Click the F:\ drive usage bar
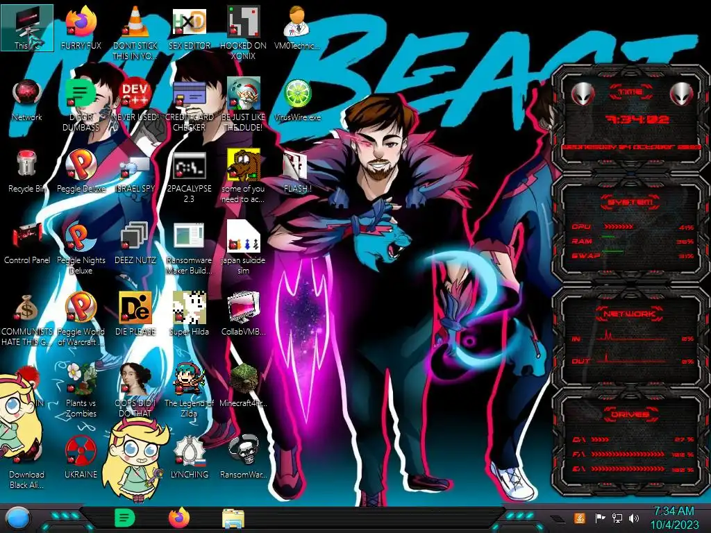This screenshot has width=711, height=533. click(628, 454)
